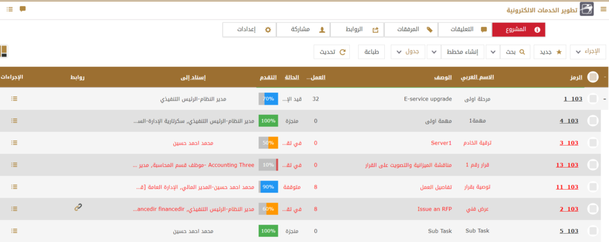
Task: Check the checkbox for row 103_4
Action: tap(592, 121)
